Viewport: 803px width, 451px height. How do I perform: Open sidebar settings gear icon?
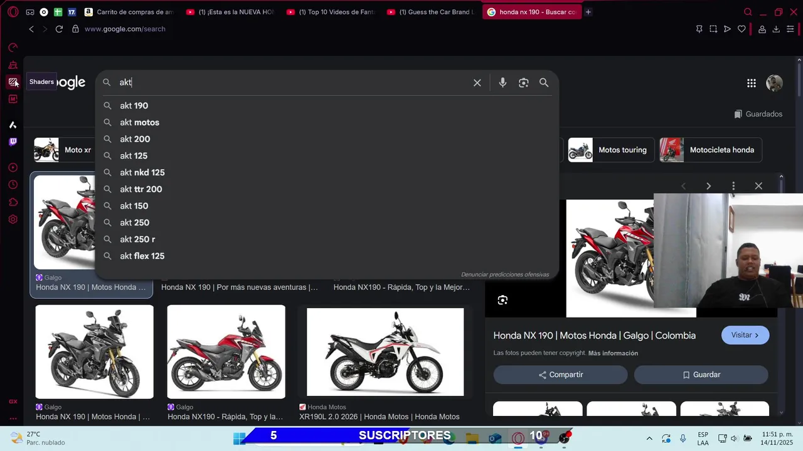click(13, 219)
